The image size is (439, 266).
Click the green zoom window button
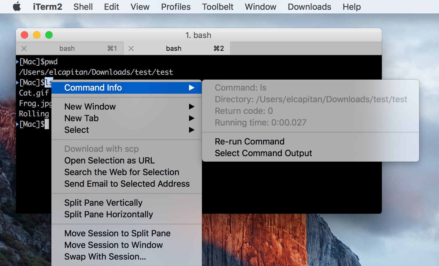pyautogui.click(x=49, y=35)
